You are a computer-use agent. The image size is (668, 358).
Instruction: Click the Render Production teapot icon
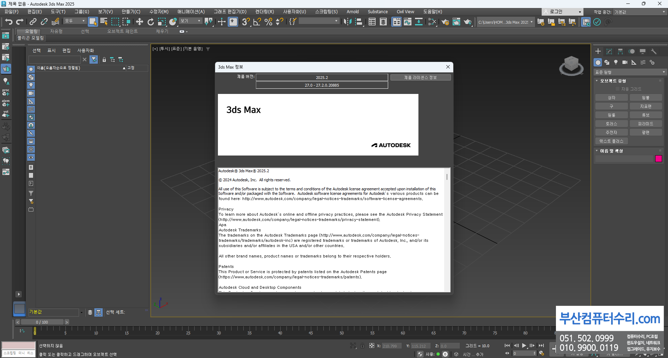click(467, 22)
